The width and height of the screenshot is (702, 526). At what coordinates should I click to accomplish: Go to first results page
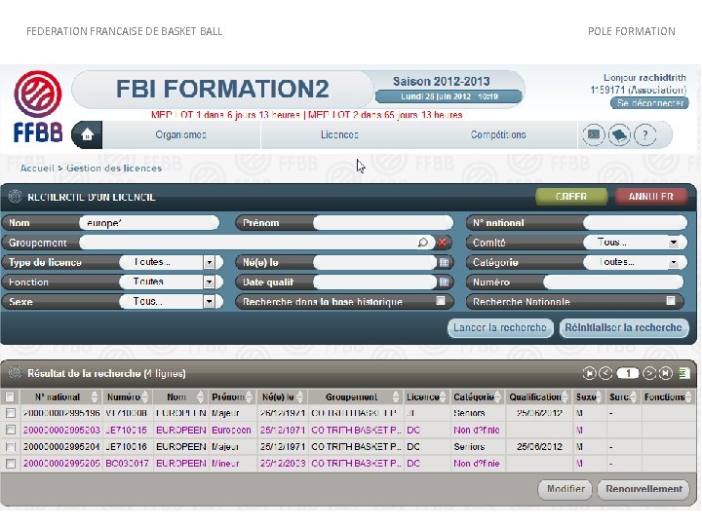(589, 373)
